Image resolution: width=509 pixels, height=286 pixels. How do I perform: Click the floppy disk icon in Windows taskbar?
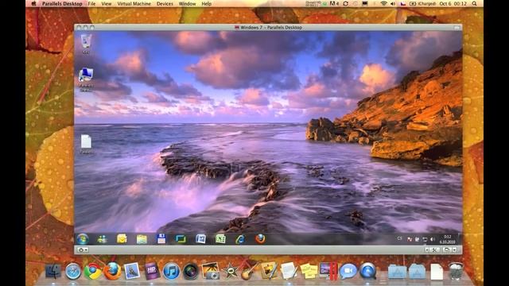(161, 239)
